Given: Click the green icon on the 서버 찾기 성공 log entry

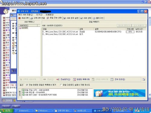Looking at the screenshot, I should pos(24,95).
